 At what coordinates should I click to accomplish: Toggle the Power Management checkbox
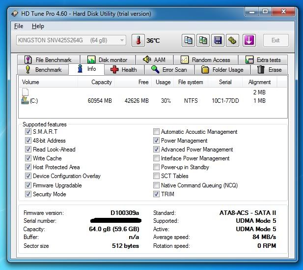pos(156,141)
